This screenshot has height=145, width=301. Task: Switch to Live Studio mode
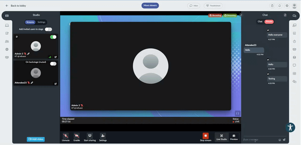222,137
